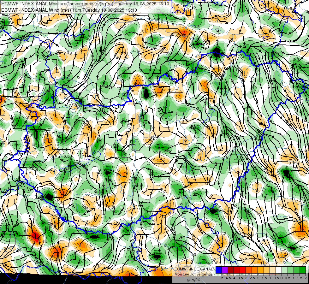Select the light orange swatch between -1.5 and -1
The width and height of the screenshot is (309, 284).
point(267,270)
